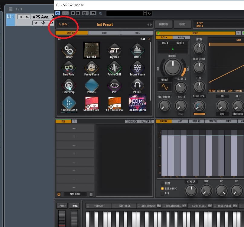
Task: Open the ARP tab
Action: pos(180,121)
